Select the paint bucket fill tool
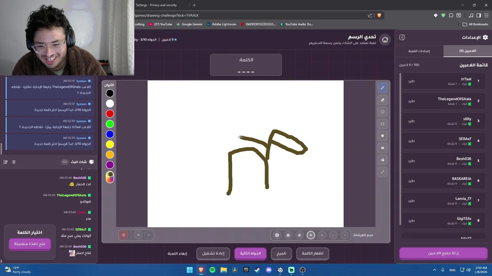492x276 pixels. (x=382, y=160)
